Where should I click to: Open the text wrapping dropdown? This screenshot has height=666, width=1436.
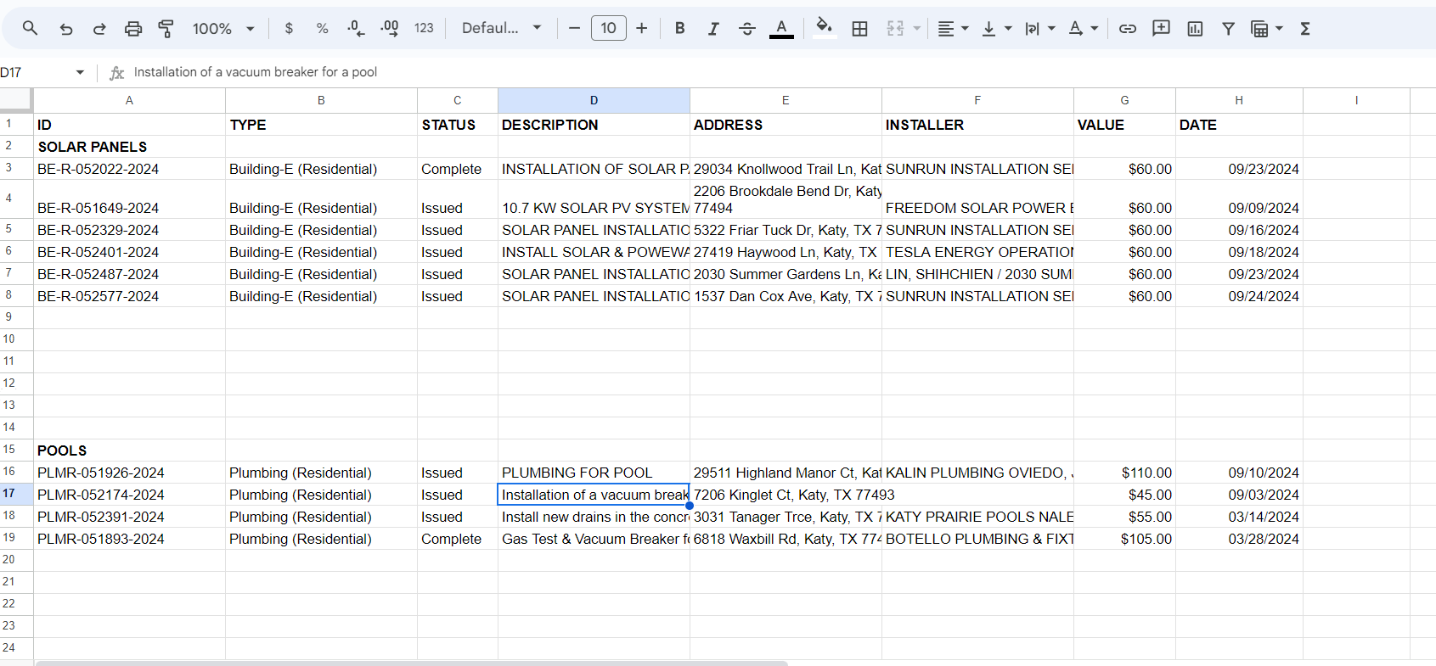(x=1039, y=28)
